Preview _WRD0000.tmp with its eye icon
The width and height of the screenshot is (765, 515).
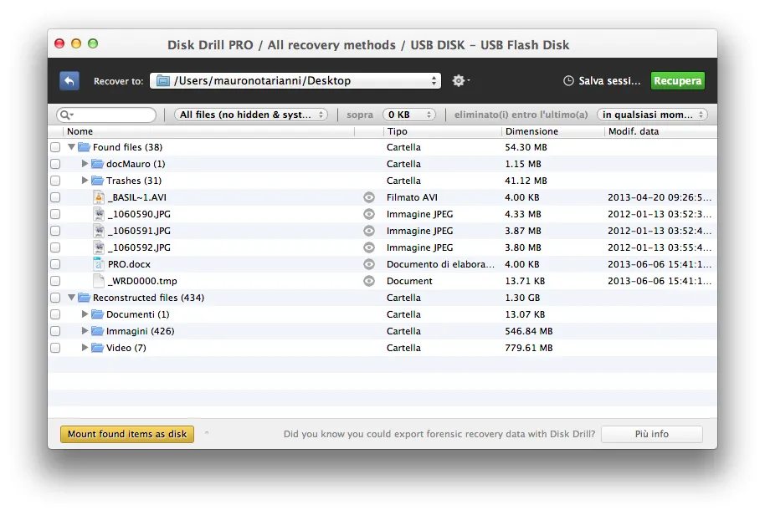[368, 281]
